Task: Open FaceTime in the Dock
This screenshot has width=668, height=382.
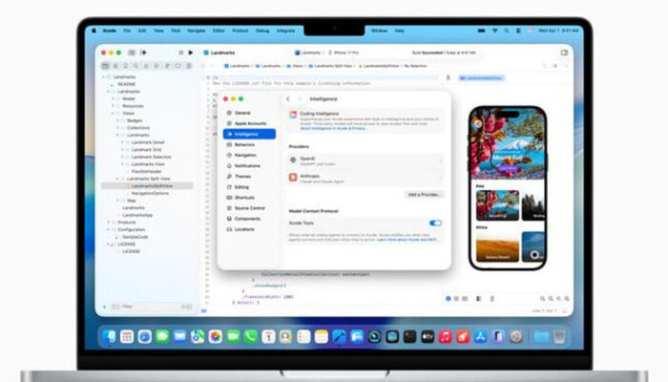Action: [x=233, y=336]
